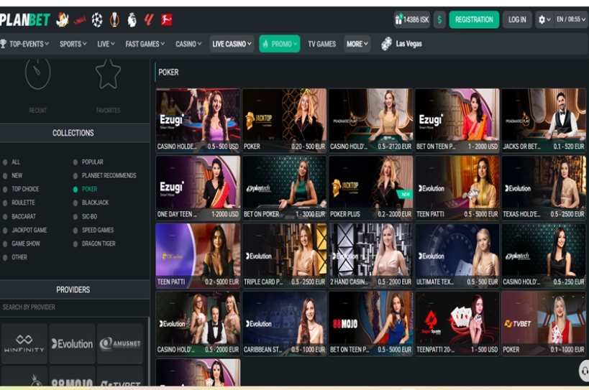Select the Roulette collection
This screenshot has width=589, height=390.
[x=19, y=203]
